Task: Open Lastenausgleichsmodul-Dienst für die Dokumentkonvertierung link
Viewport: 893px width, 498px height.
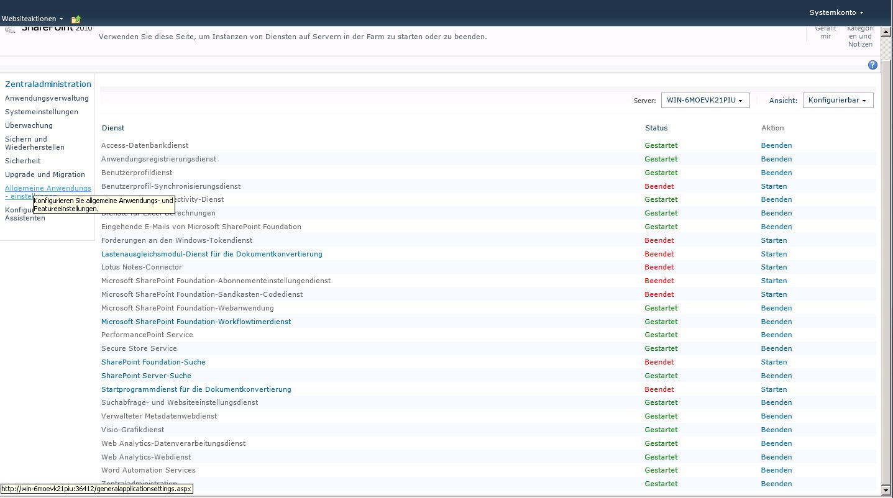Action: pyautogui.click(x=212, y=254)
